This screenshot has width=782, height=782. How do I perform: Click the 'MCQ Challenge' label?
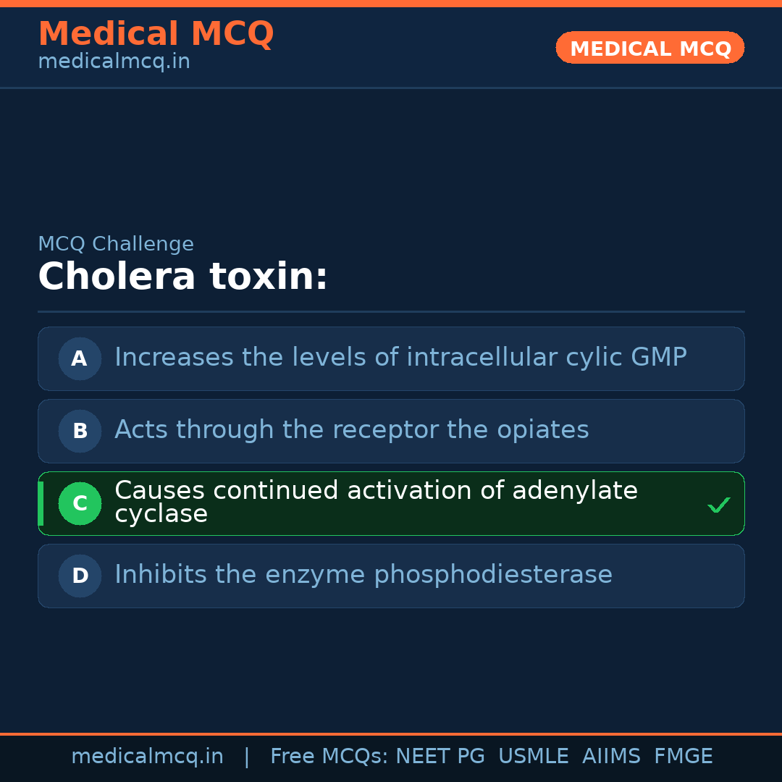click(116, 244)
